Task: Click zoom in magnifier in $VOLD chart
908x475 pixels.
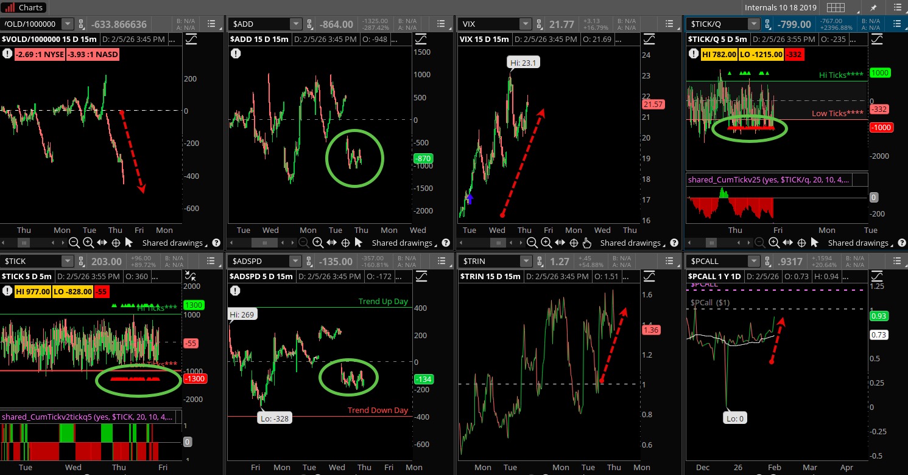Action: tap(88, 243)
